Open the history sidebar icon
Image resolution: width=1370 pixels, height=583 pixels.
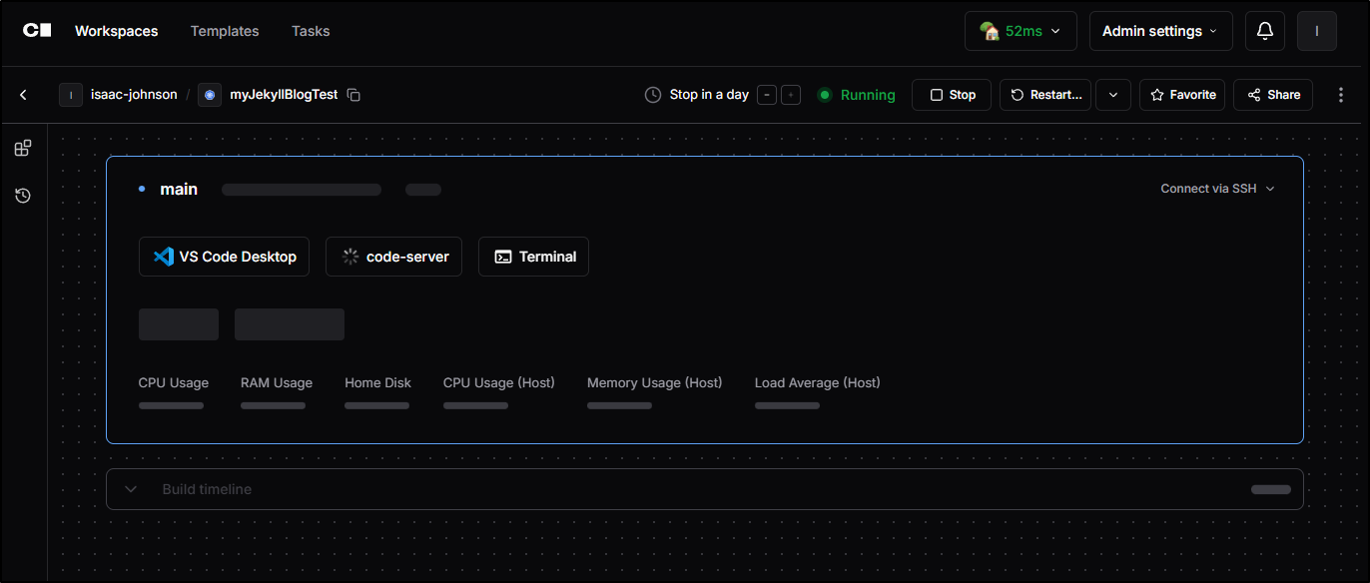(x=23, y=196)
